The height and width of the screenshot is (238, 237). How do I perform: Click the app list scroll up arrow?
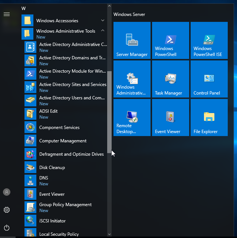(109, 6)
